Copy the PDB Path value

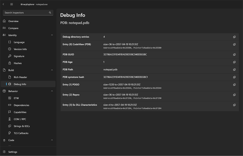point(234,70)
